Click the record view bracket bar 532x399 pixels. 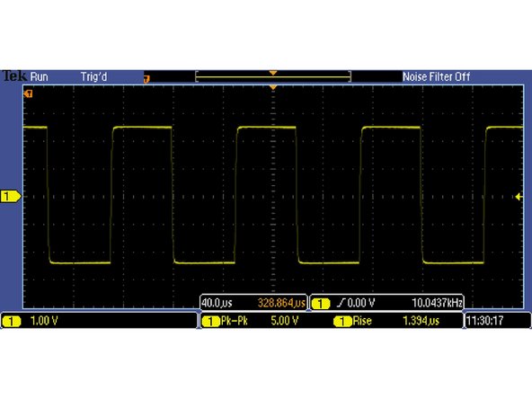[x=273, y=76]
